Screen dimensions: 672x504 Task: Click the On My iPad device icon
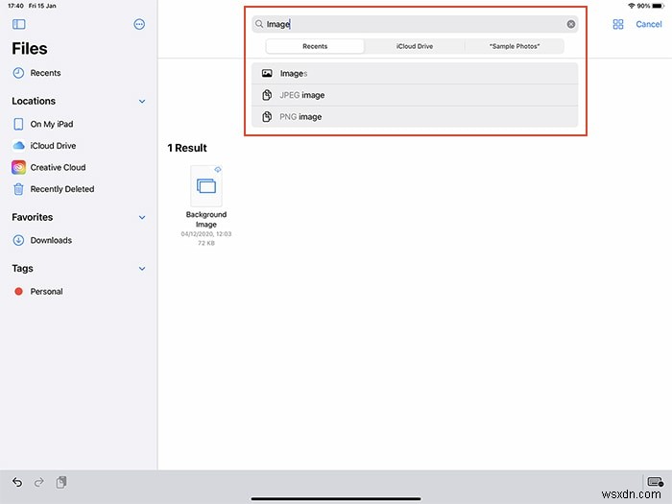point(18,124)
